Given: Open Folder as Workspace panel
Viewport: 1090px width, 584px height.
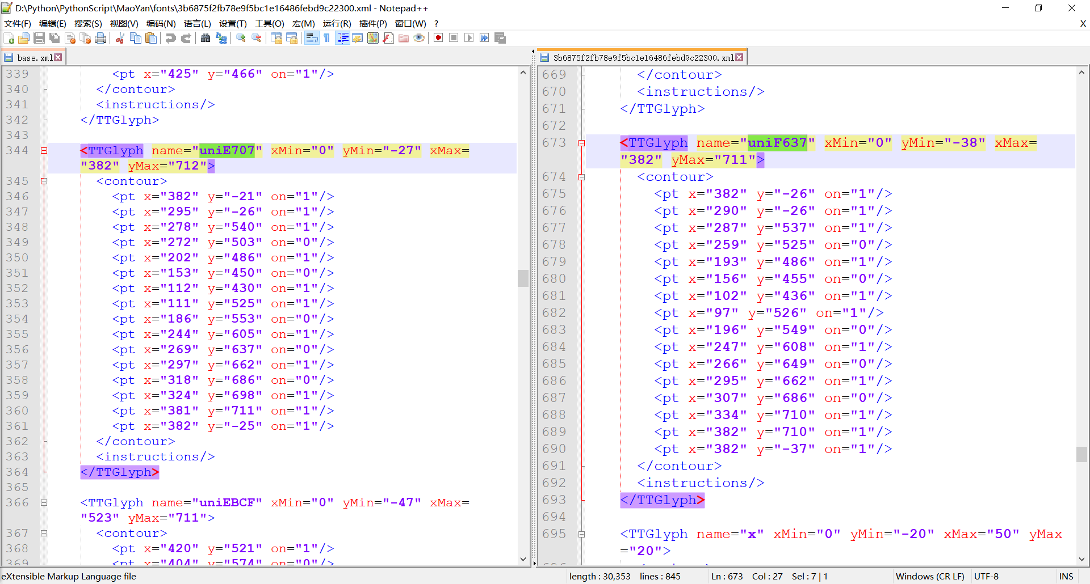Looking at the screenshot, I should [x=404, y=39].
